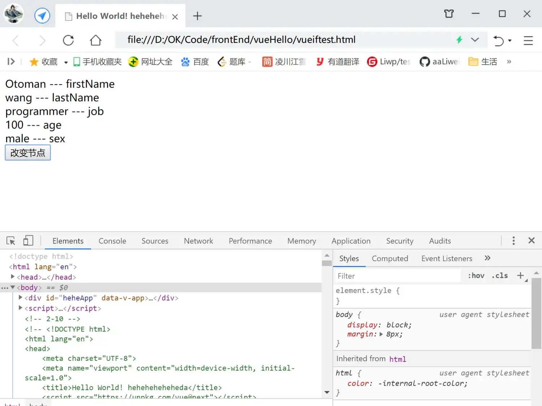Click the styles Filter input field
Image resolution: width=542 pixels, height=406 pixels.
click(397, 276)
